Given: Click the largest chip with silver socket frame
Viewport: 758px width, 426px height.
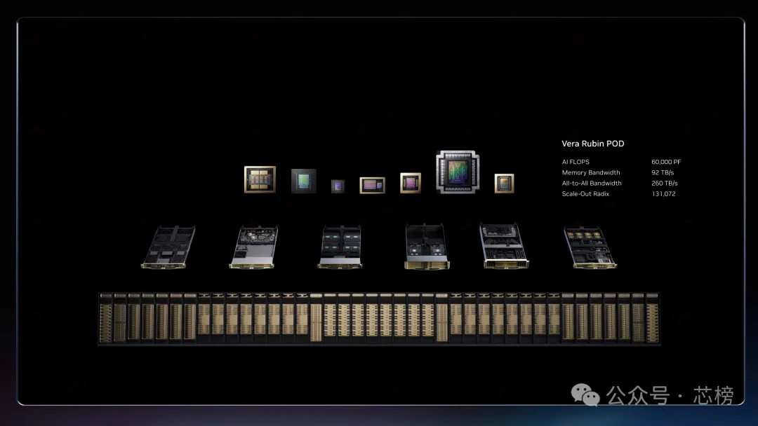Looking at the screenshot, I should pyautogui.click(x=458, y=172).
